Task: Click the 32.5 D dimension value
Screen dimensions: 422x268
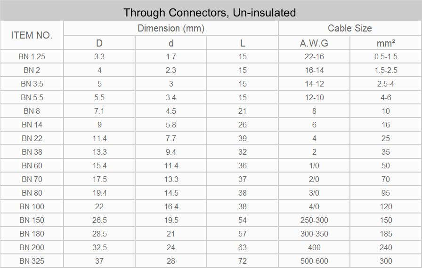Action: (x=99, y=247)
